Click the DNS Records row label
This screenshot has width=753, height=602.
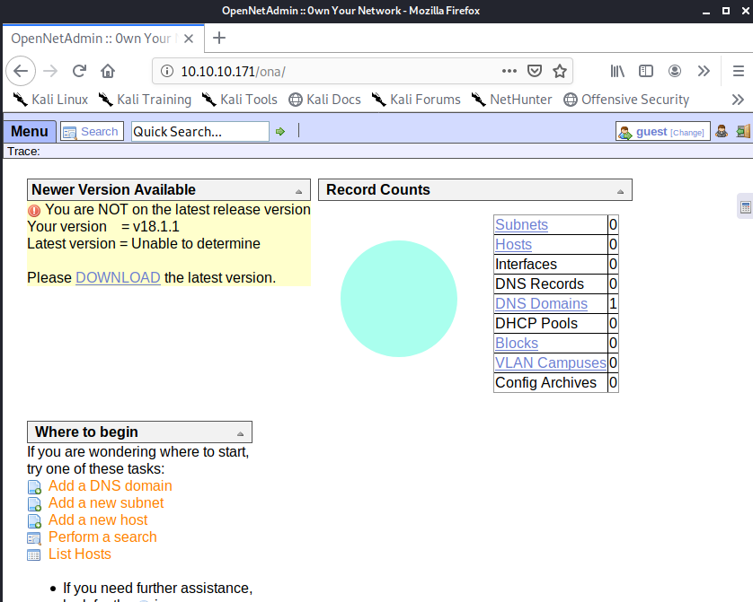pos(539,284)
